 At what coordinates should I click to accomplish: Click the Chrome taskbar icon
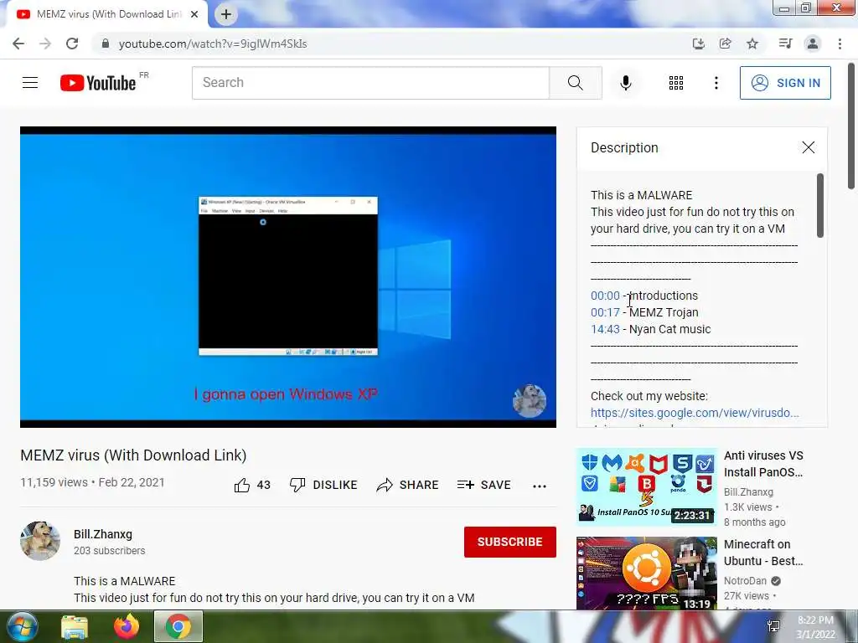(178, 626)
